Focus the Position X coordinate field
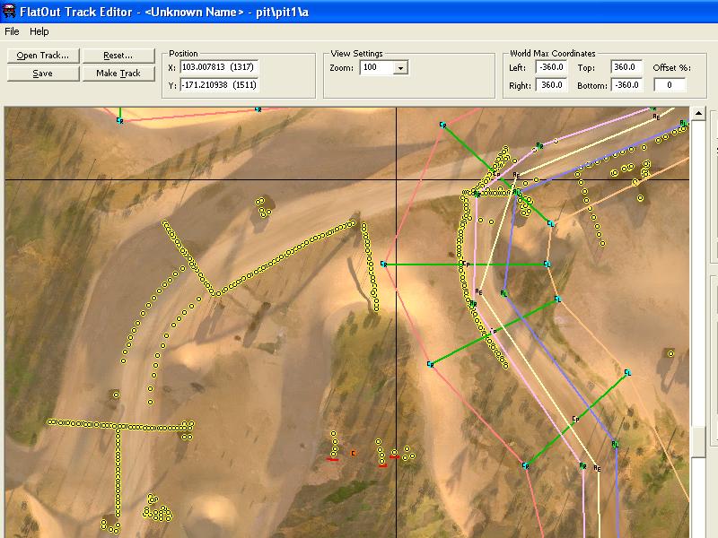Screen dimensions: 718x538 pos(219,67)
